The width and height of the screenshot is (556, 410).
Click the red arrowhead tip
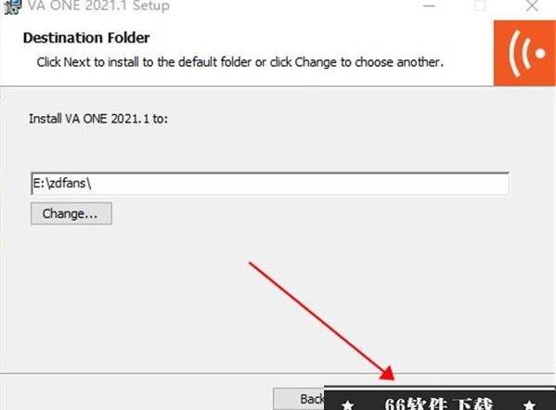tap(387, 373)
